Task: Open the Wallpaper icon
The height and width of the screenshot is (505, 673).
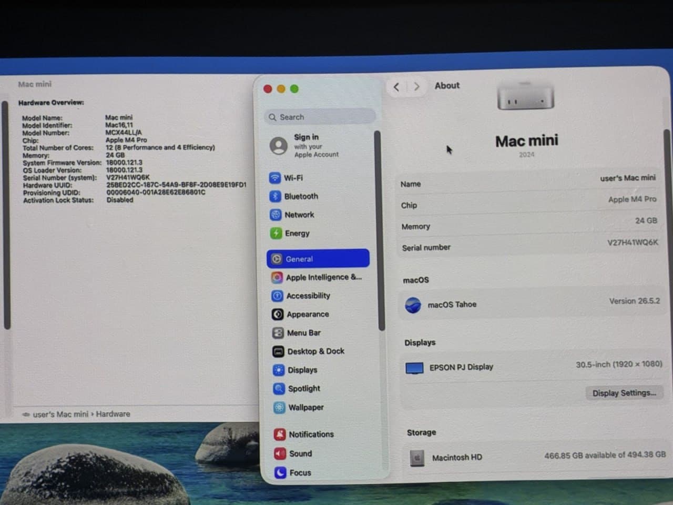Action: pos(280,407)
